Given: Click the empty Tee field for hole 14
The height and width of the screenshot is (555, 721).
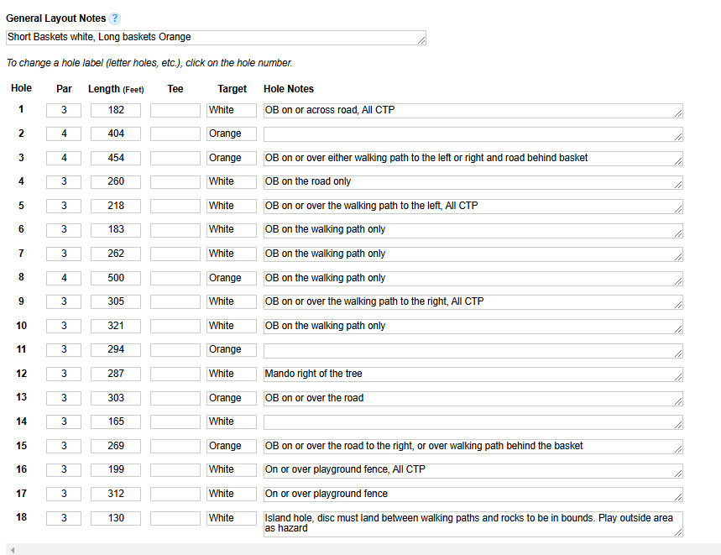Looking at the screenshot, I should (x=175, y=421).
